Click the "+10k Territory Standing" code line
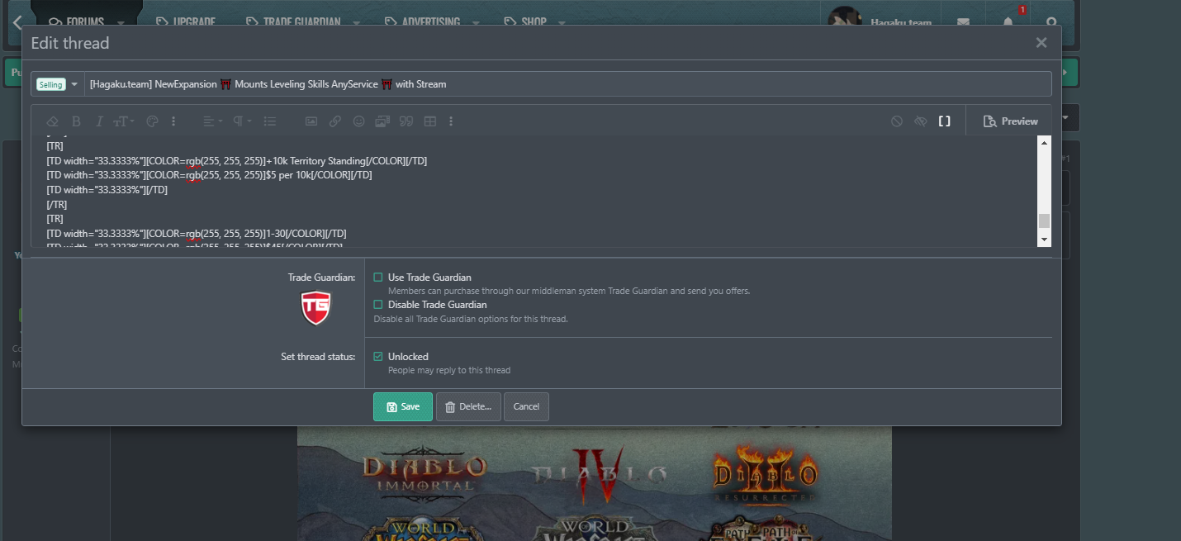The width and height of the screenshot is (1181, 541). 236,160
